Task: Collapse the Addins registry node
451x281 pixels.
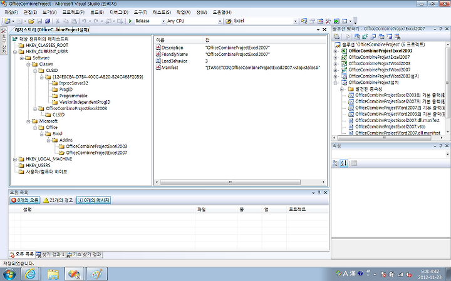Action: pyautogui.click(x=48, y=140)
